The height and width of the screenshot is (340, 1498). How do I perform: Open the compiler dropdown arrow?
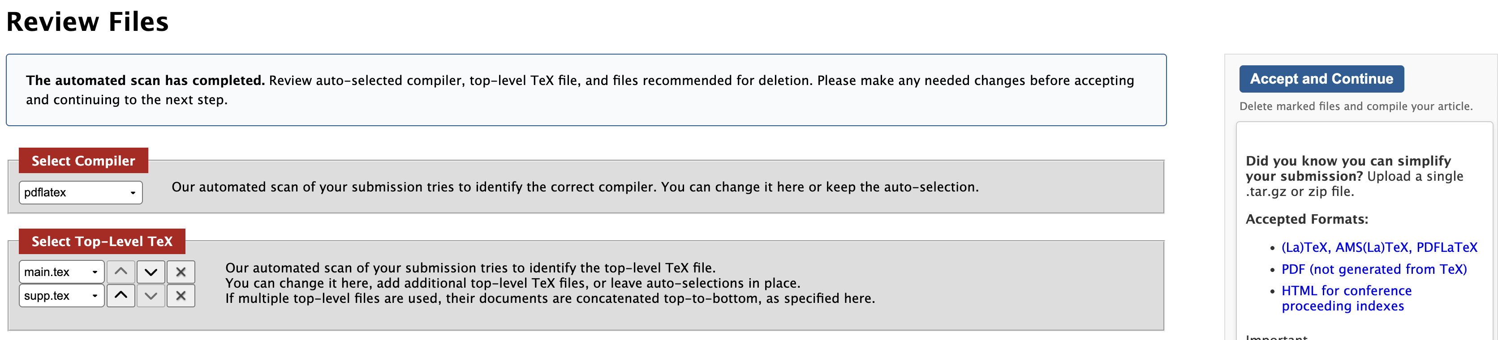tap(133, 192)
